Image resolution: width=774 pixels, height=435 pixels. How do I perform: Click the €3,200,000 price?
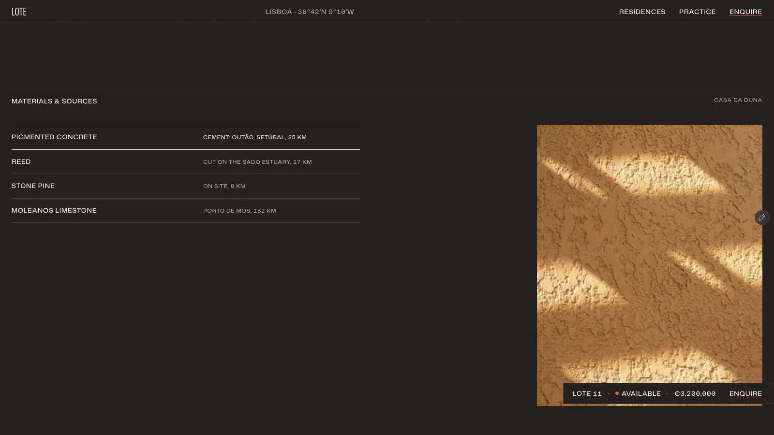(x=695, y=393)
